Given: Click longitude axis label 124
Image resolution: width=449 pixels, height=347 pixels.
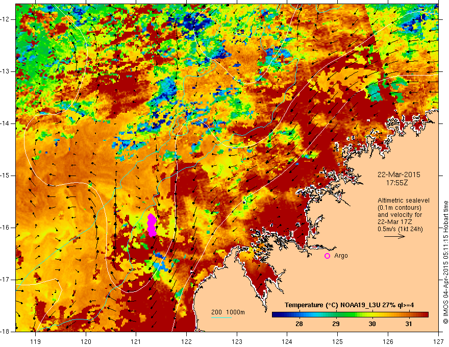Looking at the screenshot, I should coord(287,341).
